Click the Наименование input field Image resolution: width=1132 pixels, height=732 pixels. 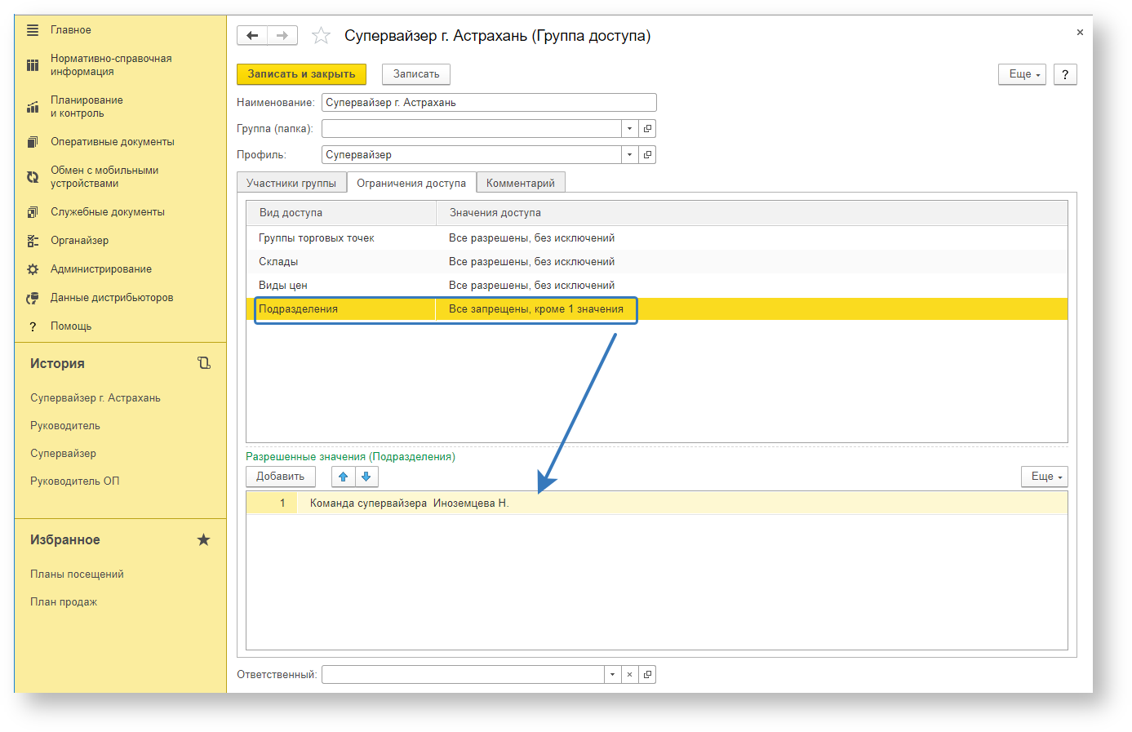489,103
